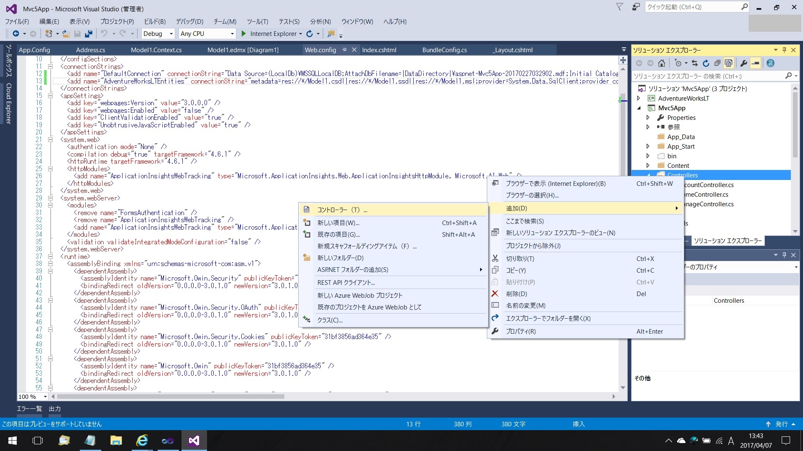Toggle Show All Files in Solution Explorer
Screen dimensions: 803x451
[729, 63]
